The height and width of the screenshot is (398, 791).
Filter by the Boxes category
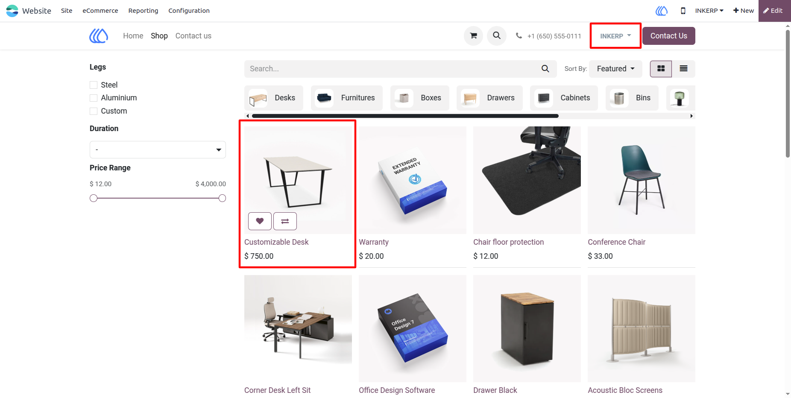click(x=420, y=98)
